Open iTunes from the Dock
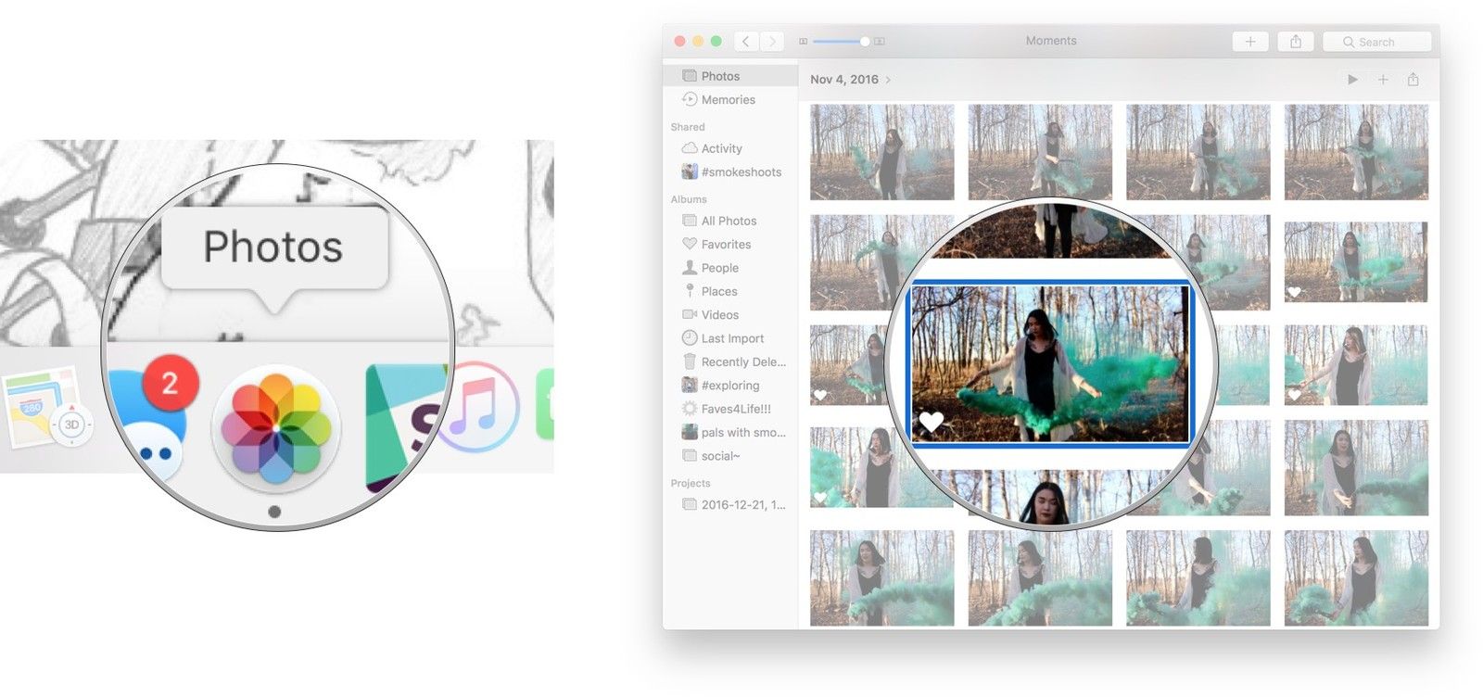1483x697 pixels. 482,407
